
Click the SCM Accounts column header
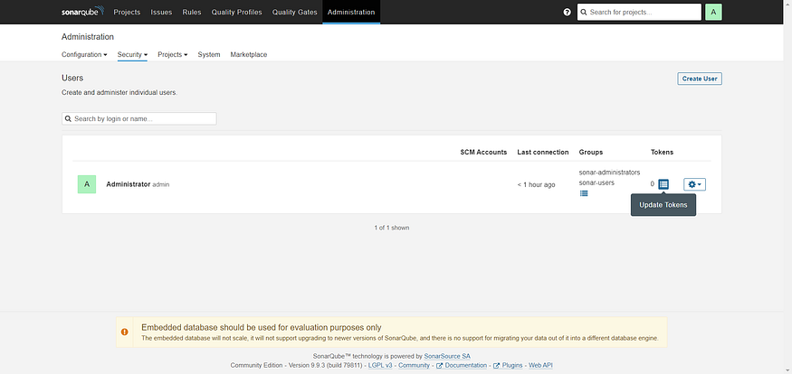483,153
